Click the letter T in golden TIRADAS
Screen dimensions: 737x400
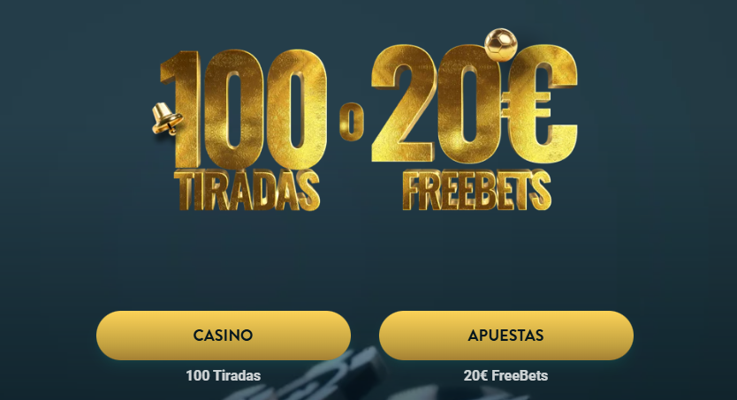coord(186,191)
